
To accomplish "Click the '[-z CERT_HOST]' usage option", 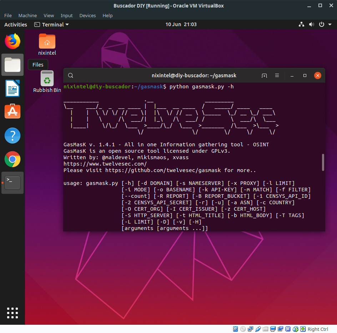I will (x=243, y=209).
